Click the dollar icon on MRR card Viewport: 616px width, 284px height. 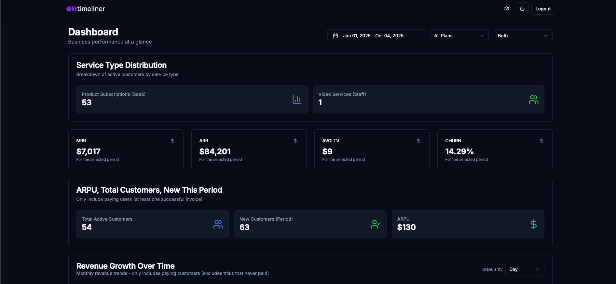(173, 141)
